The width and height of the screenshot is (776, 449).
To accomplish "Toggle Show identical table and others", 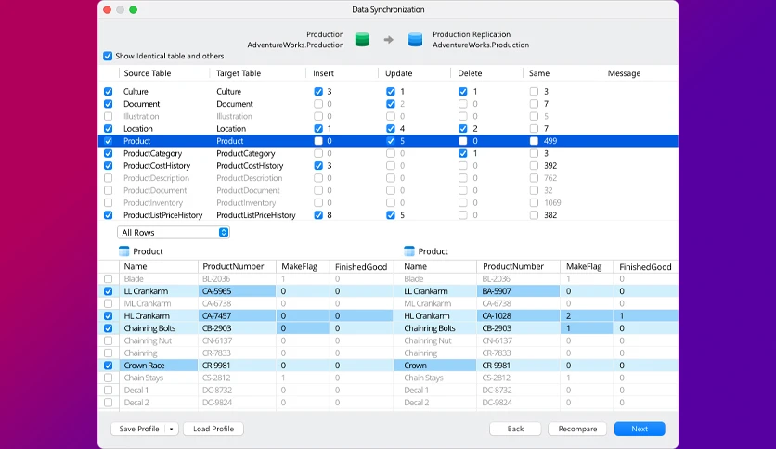I will tap(108, 56).
